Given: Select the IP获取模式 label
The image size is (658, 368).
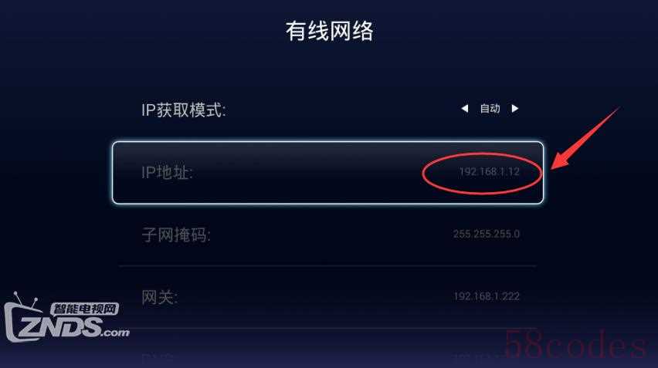Looking at the screenshot, I should click(183, 110).
